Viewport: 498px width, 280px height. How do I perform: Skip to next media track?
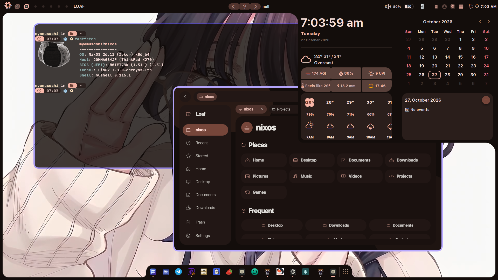pos(255,6)
